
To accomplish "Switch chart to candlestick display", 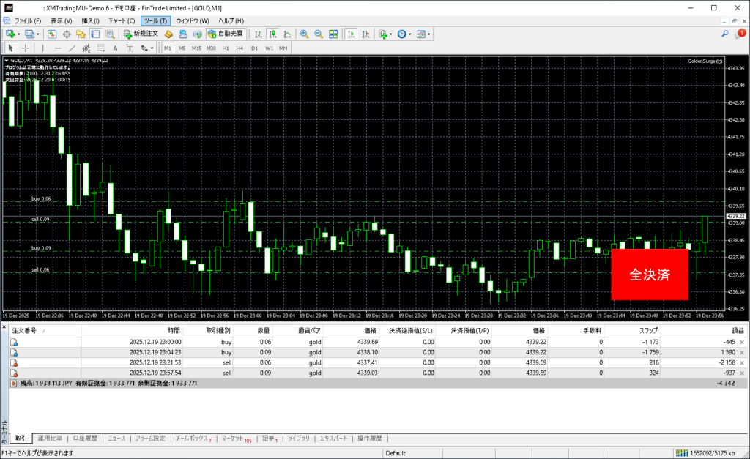I will click(272, 34).
